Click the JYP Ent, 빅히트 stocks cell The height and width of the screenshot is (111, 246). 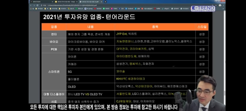pos(155,34)
